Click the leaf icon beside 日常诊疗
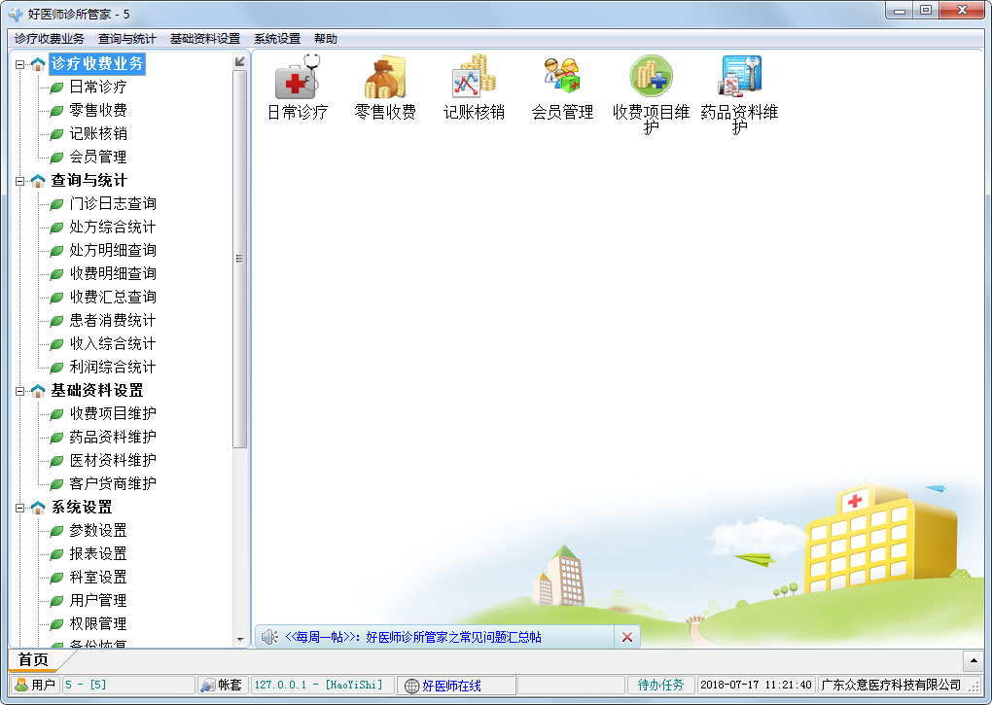The image size is (992, 705). coord(57,88)
